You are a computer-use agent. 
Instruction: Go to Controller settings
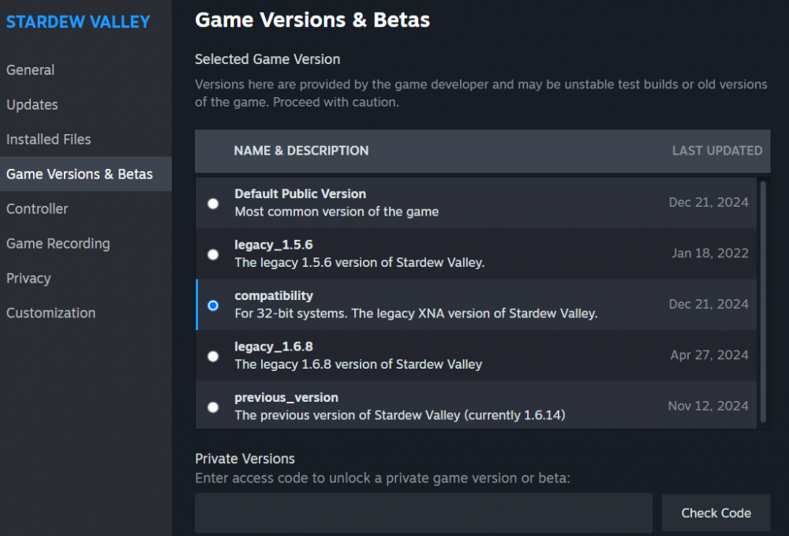click(x=37, y=209)
